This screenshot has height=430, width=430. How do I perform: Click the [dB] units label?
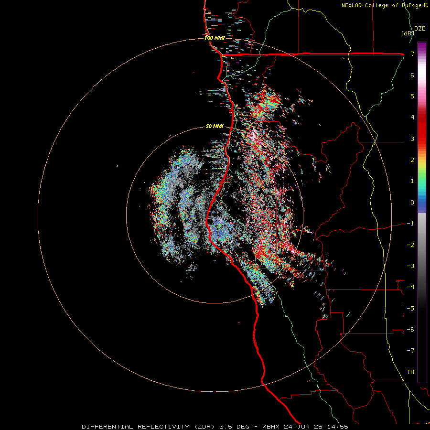click(x=408, y=33)
